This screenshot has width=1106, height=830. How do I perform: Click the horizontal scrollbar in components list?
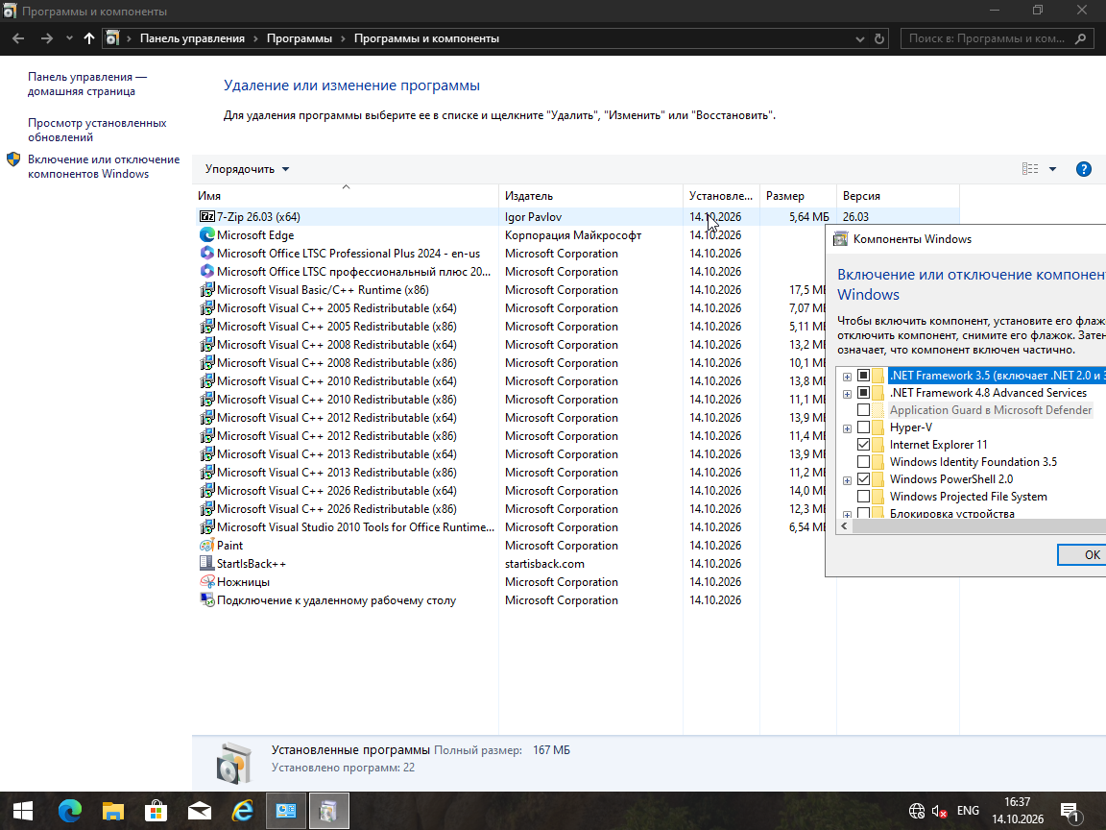979,526
